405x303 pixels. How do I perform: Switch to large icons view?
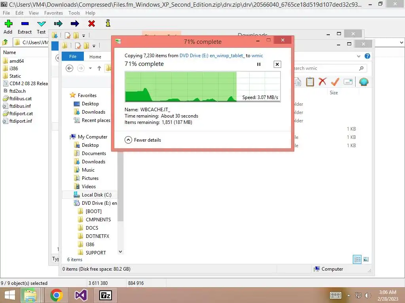tap(366, 259)
